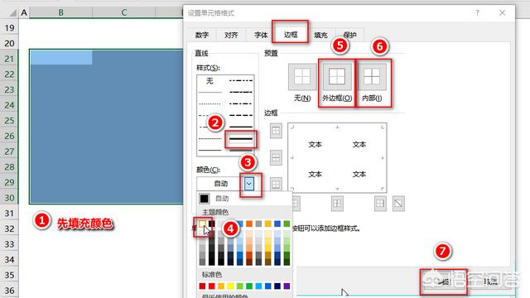Click active cell B21 in the worksheet
Screen dimensions: 530x298
tap(60, 57)
